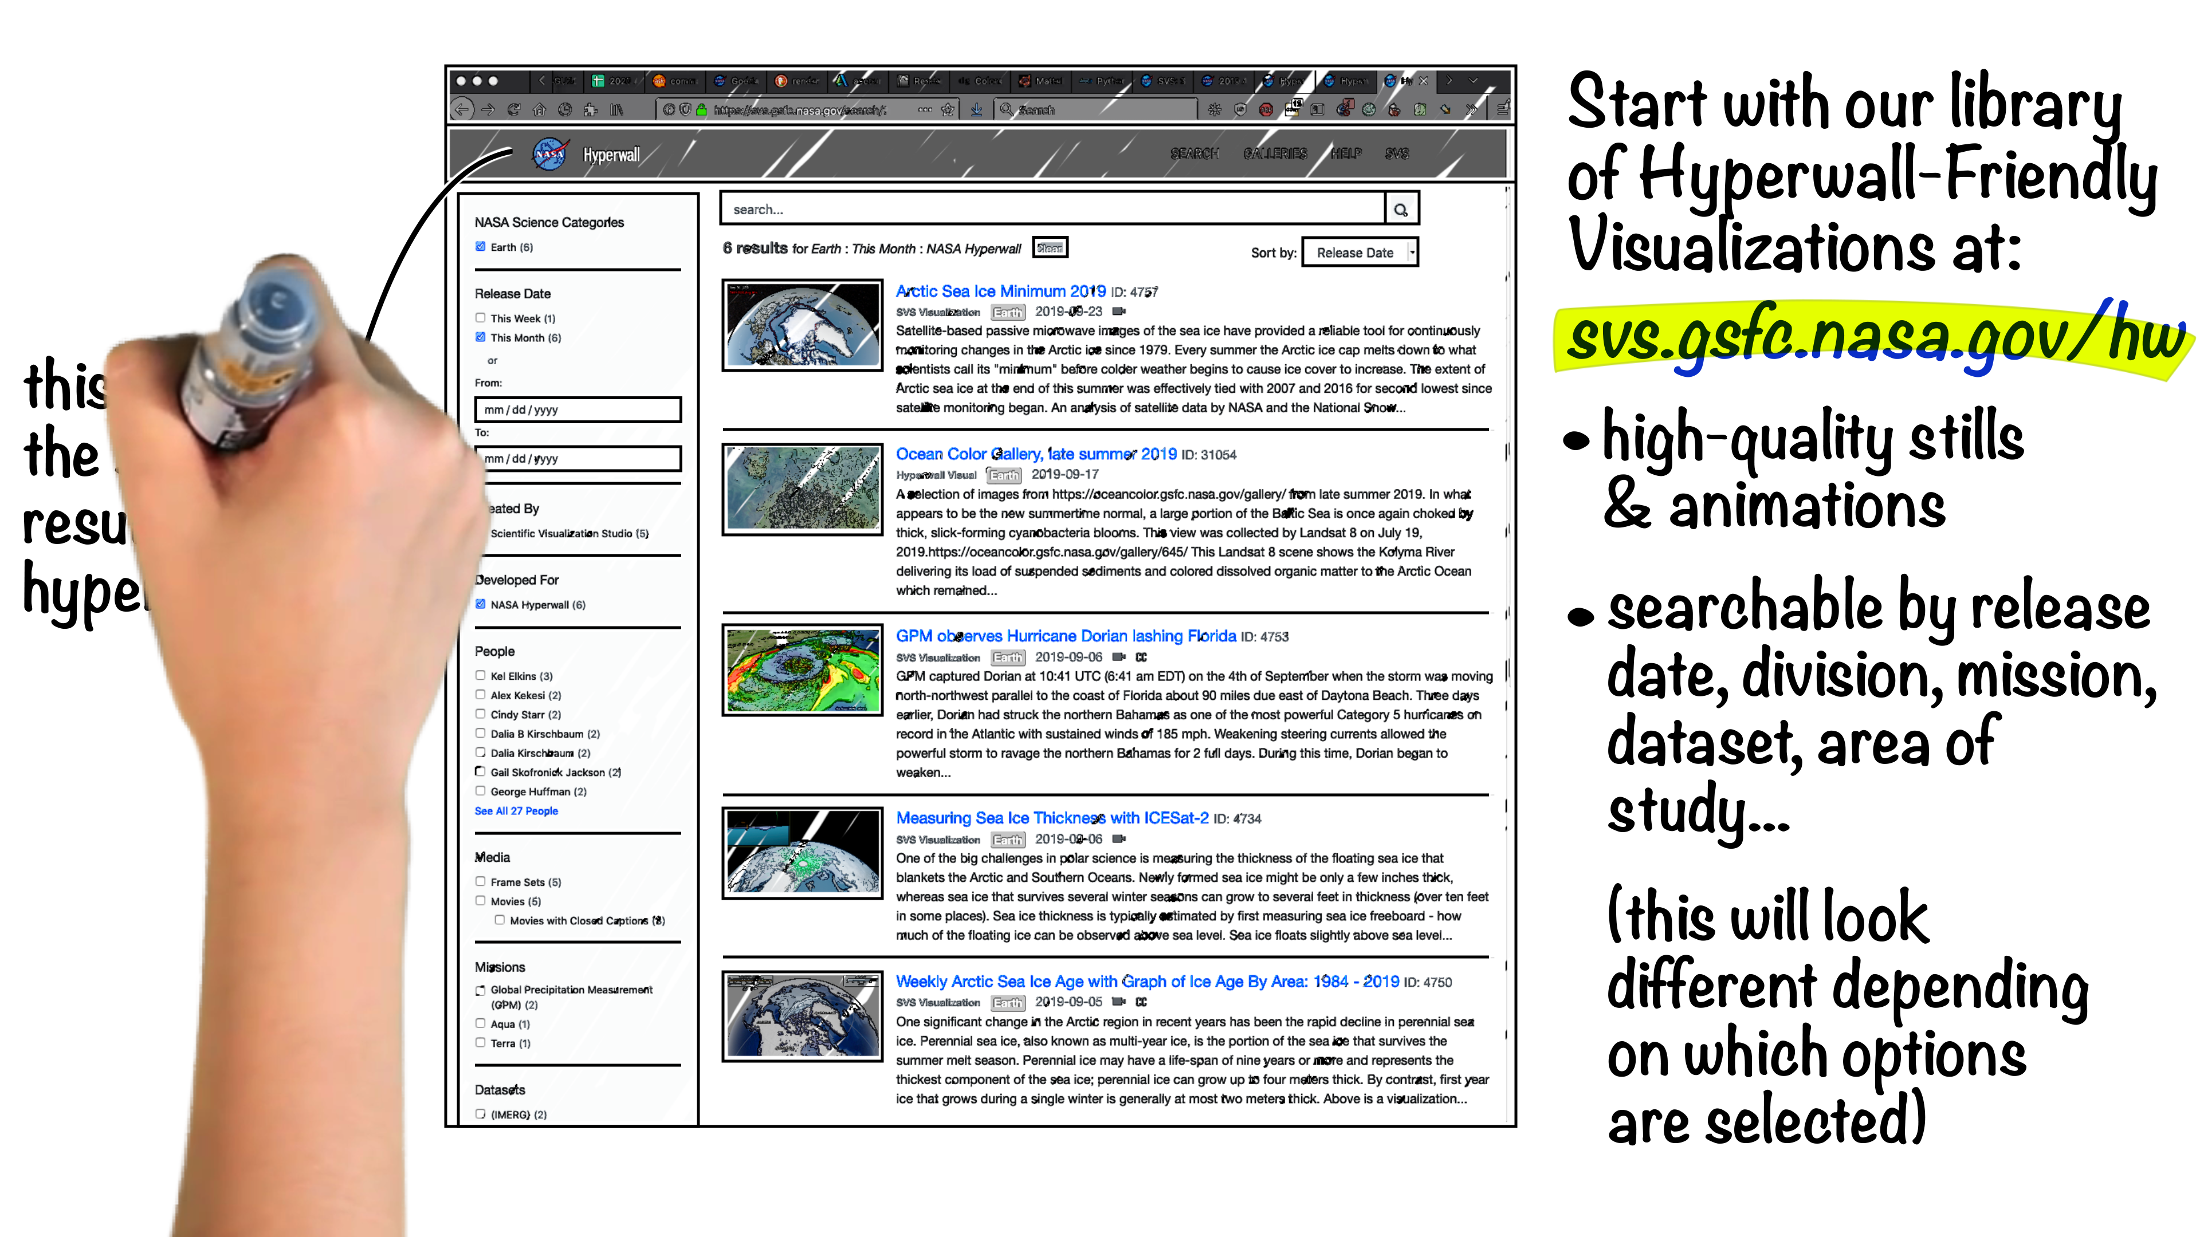2200x1237 pixels.
Task: Open the library bookshelf icon
Action: (x=616, y=109)
